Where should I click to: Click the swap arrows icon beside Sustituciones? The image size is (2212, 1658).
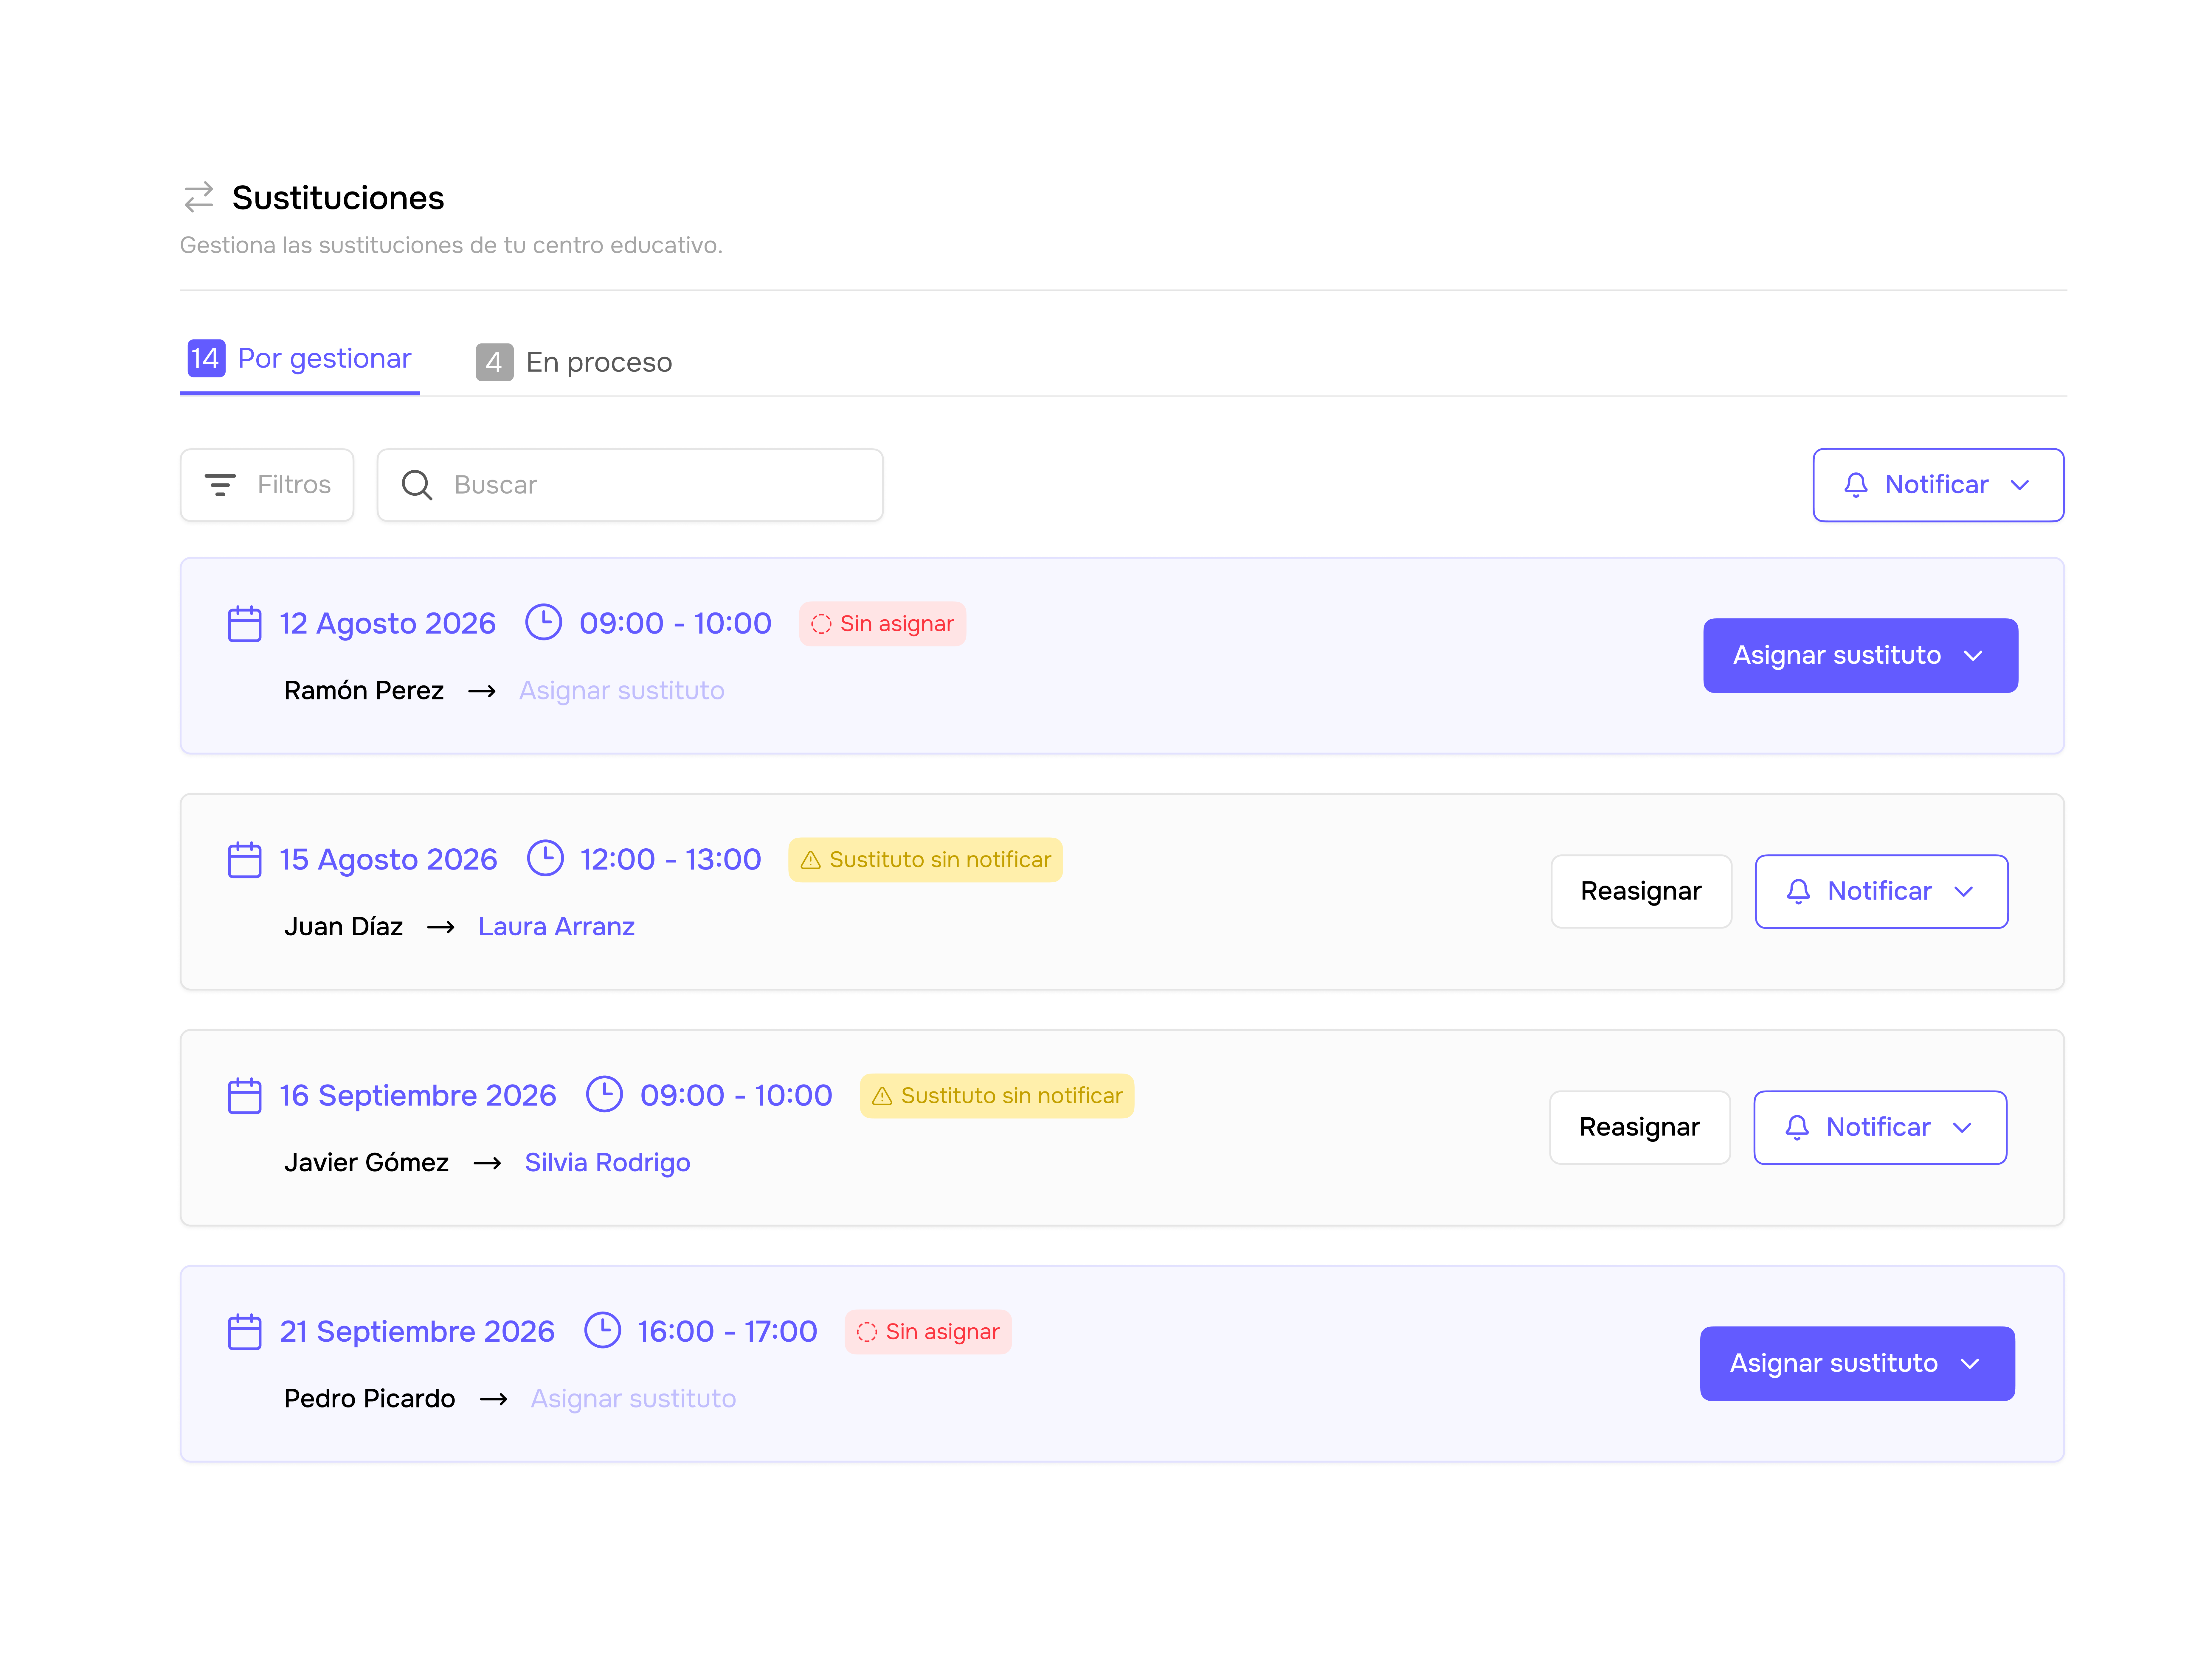pyautogui.click(x=199, y=197)
